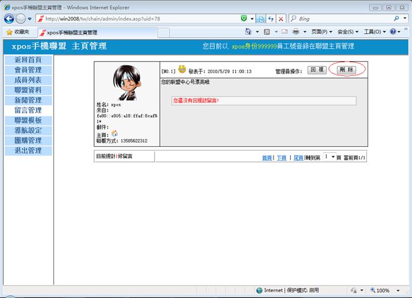Click the browser Back arrow button
Screen dimensions: 412x298
9,19
